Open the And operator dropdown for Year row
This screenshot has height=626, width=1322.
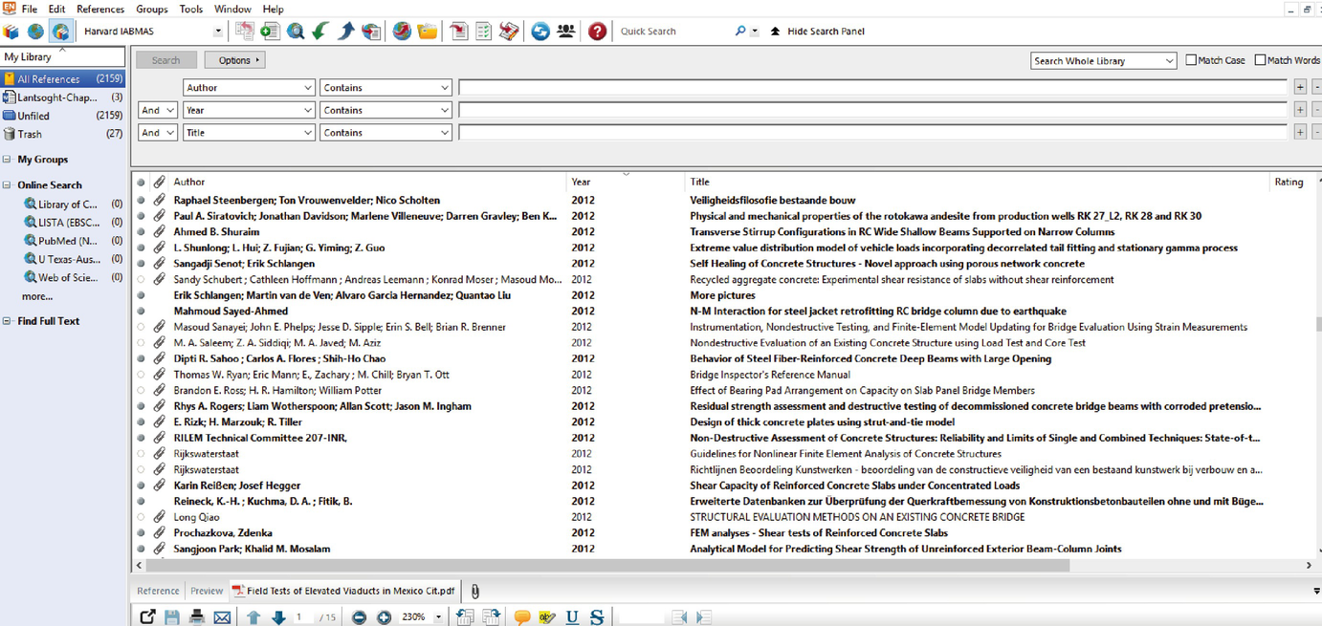(x=158, y=110)
